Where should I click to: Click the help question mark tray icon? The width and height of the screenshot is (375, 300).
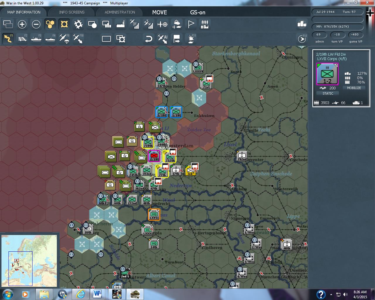(x=321, y=294)
